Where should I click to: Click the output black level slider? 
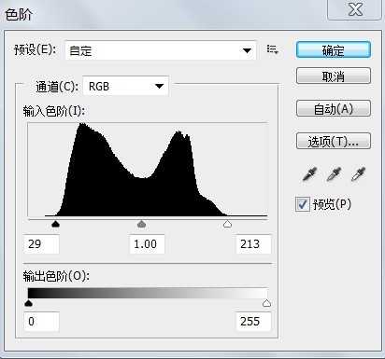pos(28,303)
